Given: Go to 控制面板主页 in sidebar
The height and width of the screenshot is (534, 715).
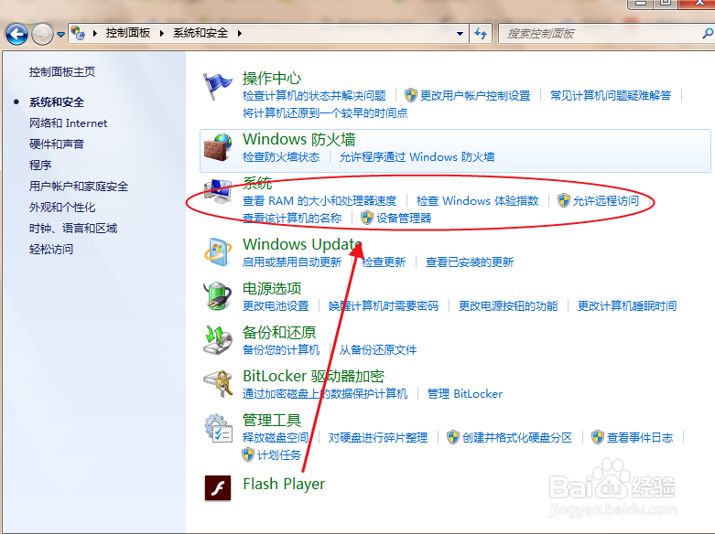Looking at the screenshot, I should [x=62, y=72].
